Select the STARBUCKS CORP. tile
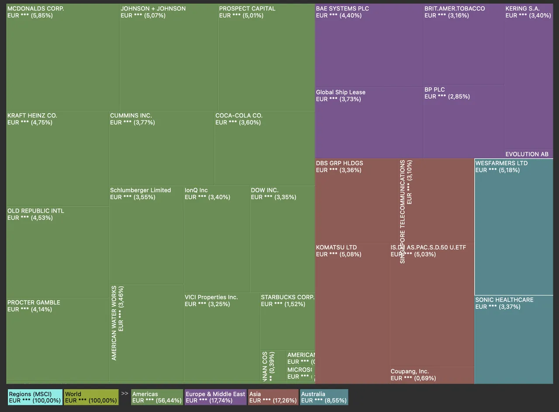Viewport: 559px width, 412px height. [287, 322]
